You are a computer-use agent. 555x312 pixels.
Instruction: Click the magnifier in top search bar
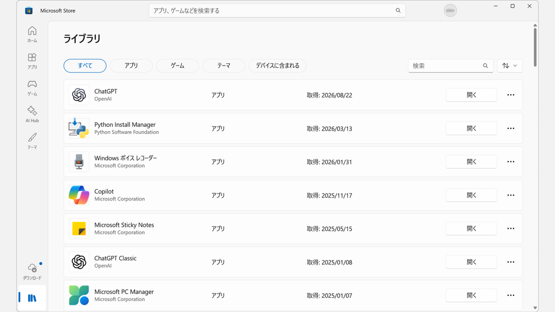click(398, 11)
